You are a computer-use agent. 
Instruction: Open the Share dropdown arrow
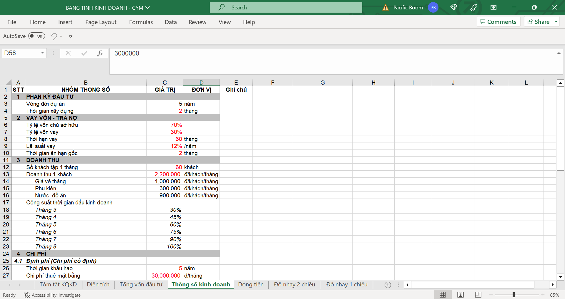point(556,22)
